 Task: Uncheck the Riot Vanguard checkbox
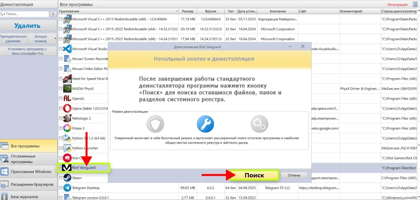[60, 168]
